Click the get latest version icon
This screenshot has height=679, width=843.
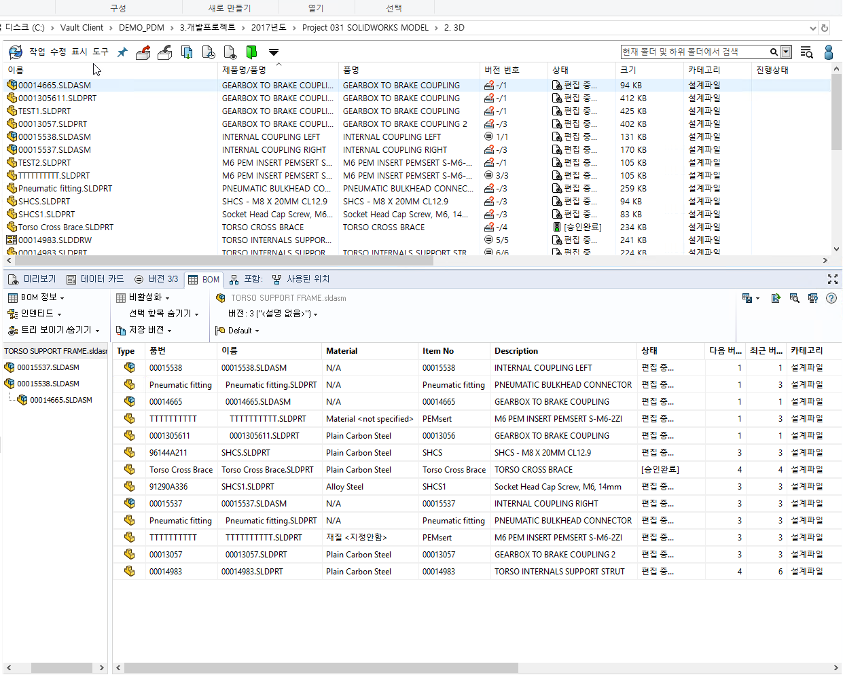(x=187, y=52)
